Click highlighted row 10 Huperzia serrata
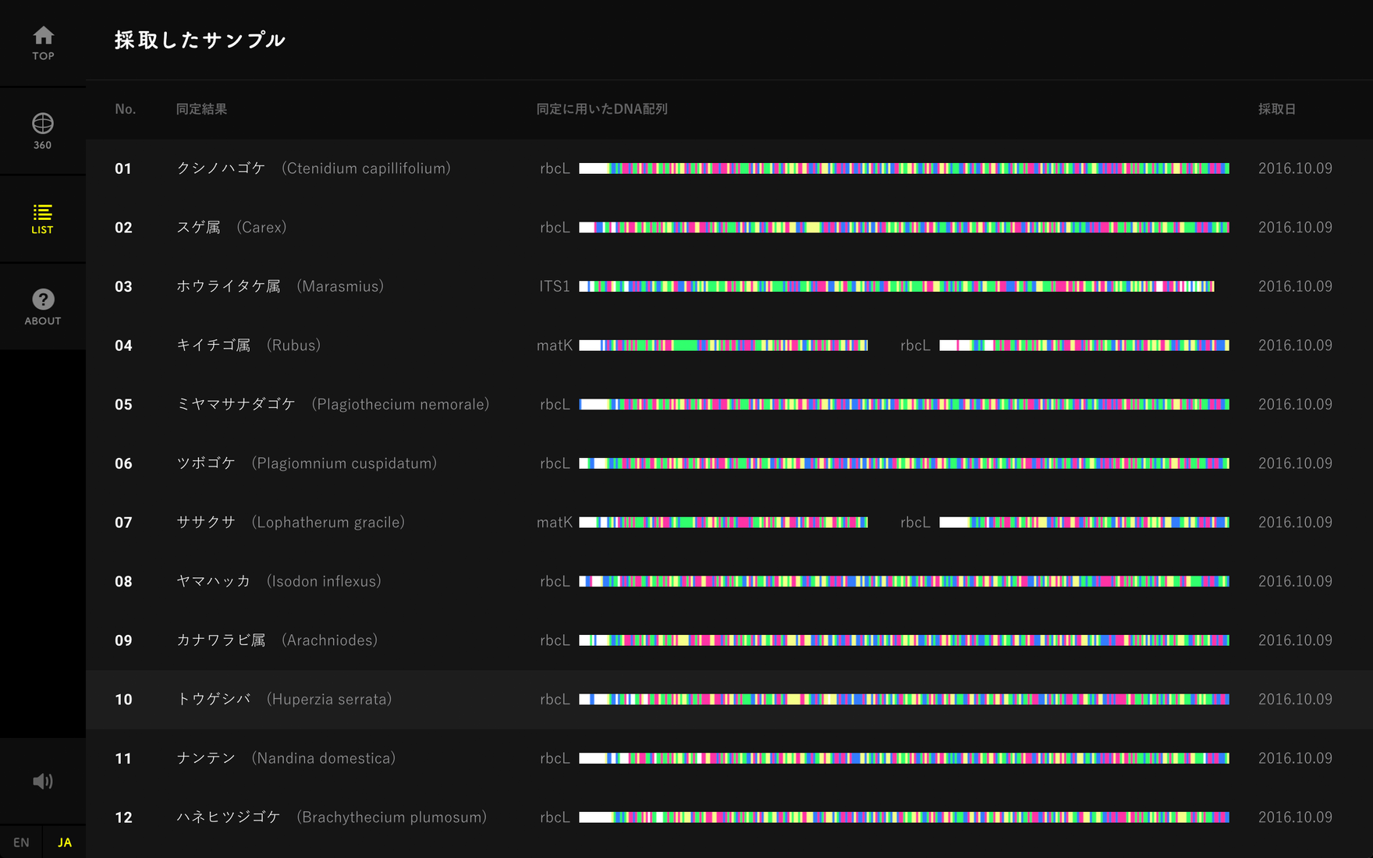 pyautogui.click(x=284, y=700)
